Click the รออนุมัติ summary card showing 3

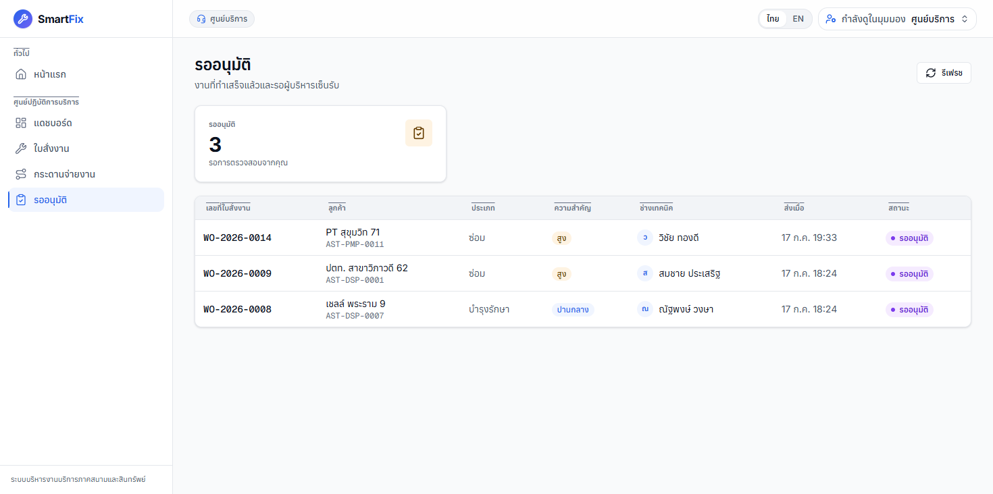tap(320, 144)
